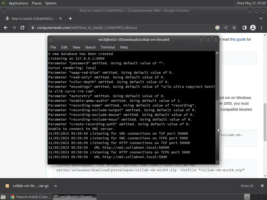Click the tar.gz file icon in downloads bar
The height and width of the screenshot is (200, 267).
pos(7,186)
